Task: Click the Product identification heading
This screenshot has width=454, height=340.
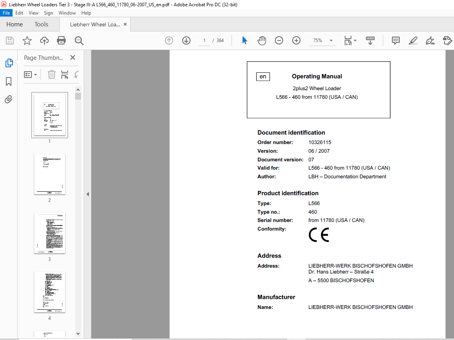Action: click(x=288, y=193)
